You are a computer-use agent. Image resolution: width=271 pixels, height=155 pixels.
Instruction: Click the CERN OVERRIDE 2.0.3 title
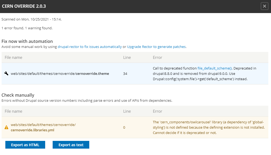click(x=24, y=6)
